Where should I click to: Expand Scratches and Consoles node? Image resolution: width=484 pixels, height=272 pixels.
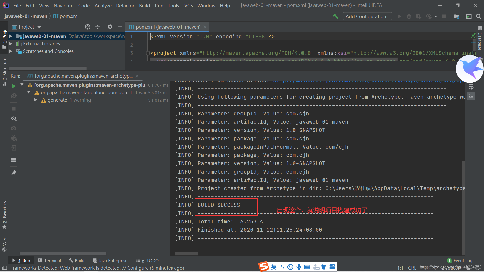click(11, 51)
